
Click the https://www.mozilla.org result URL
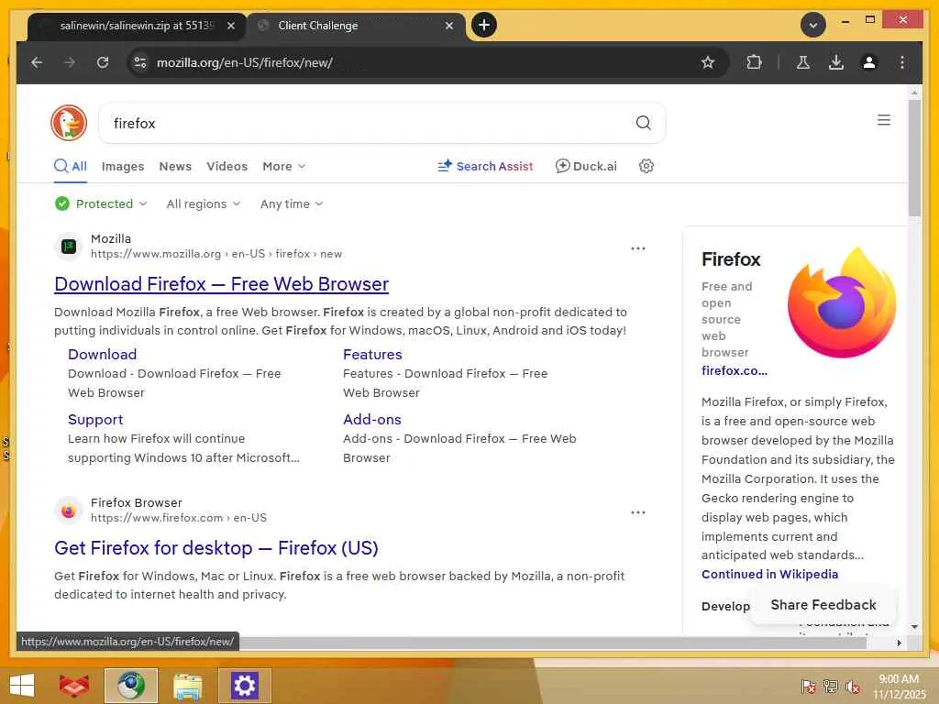tap(216, 254)
